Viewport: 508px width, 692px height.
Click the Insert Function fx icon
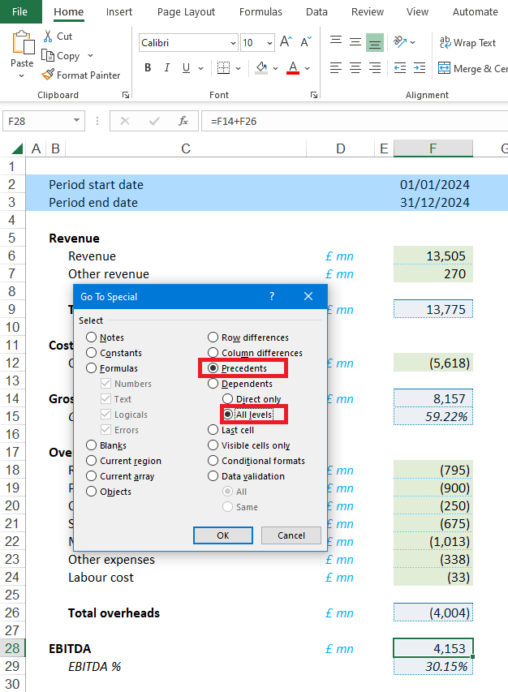tap(183, 121)
